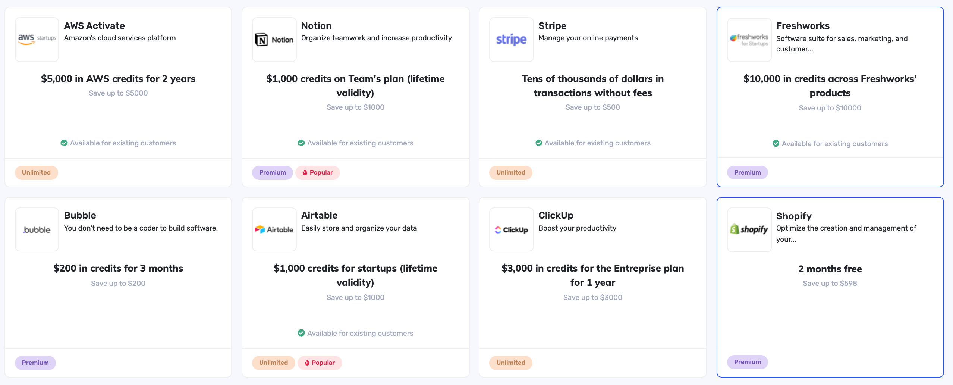Select the Popular badge on Notion card

pyautogui.click(x=318, y=172)
